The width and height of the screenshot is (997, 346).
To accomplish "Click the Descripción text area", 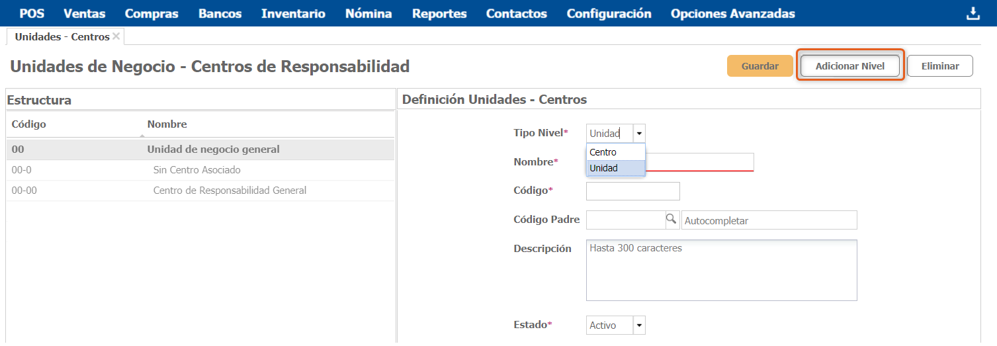I will [x=722, y=270].
